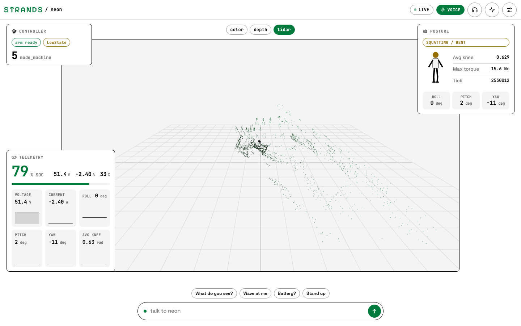The image size is (521, 326).
Task: Click the Posture panel YAW tile
Action: coord(496,100)
